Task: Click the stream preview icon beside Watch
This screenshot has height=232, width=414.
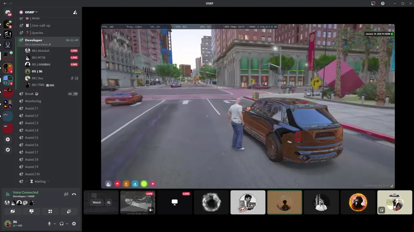Action: 109,202
